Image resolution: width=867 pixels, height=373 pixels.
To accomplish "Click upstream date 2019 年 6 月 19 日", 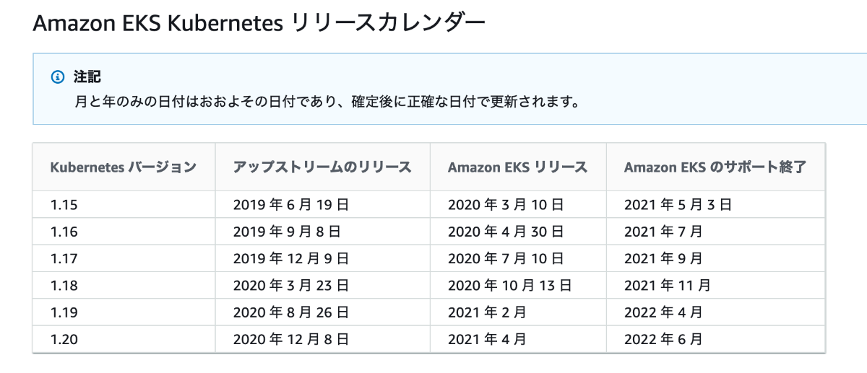I will pyautogui.click(x=291, y=205).
